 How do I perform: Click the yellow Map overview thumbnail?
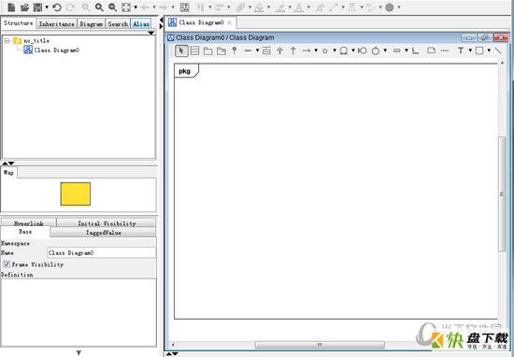coord(76,194)
